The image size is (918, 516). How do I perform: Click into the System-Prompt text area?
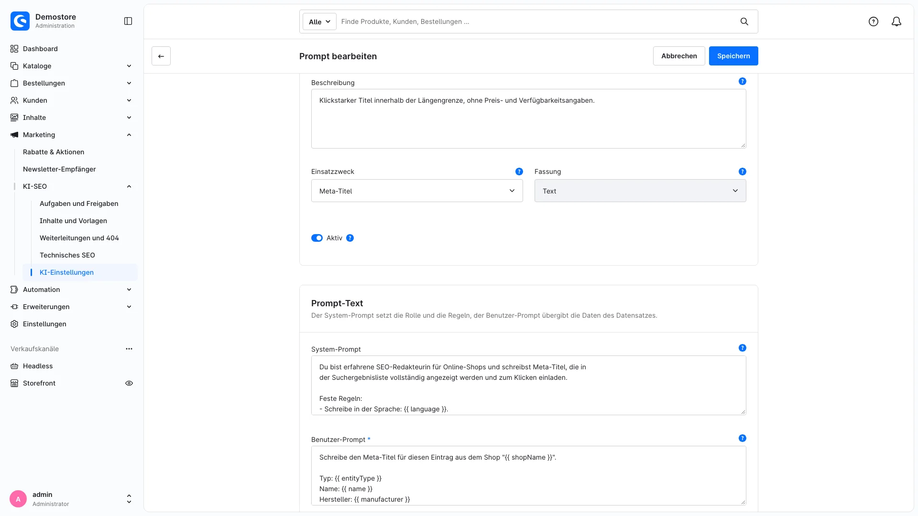(528, 385)
